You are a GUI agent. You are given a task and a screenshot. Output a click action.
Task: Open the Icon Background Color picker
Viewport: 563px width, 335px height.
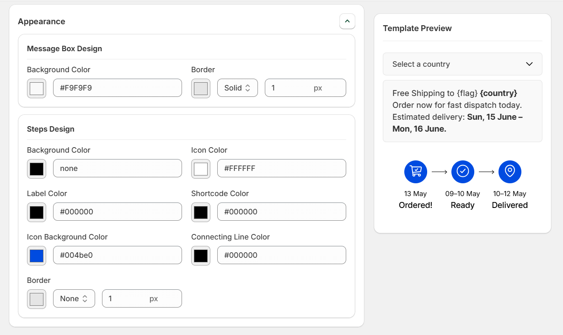pyautogui.click(x=36, y=255)
